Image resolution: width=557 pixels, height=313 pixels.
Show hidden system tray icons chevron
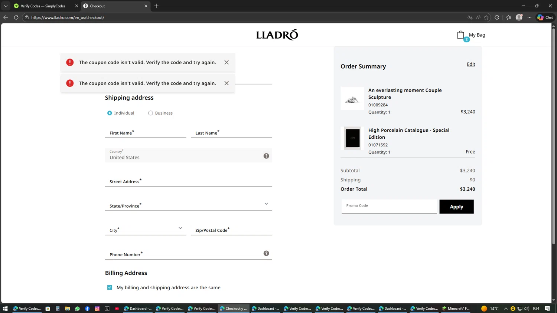pyautogui.click(x=506, y=309)
